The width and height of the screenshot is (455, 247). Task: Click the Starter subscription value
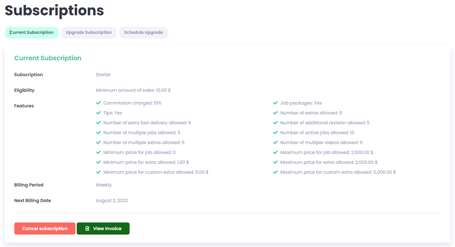[103, 75]
